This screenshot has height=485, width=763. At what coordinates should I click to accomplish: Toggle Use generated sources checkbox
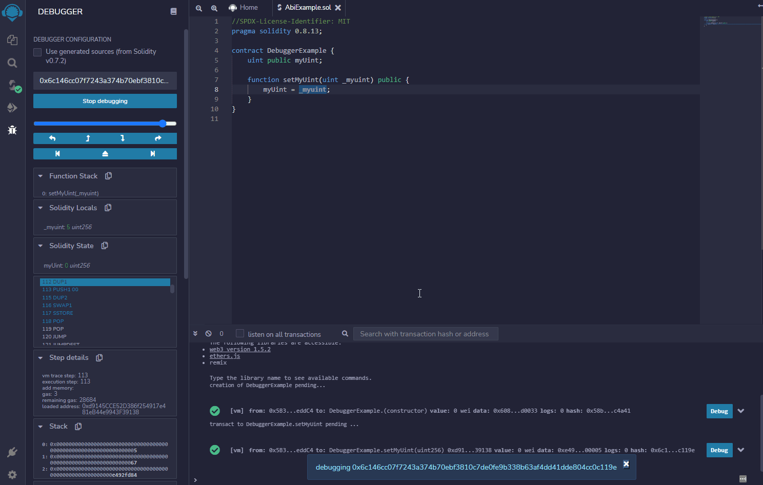point(37,52)
